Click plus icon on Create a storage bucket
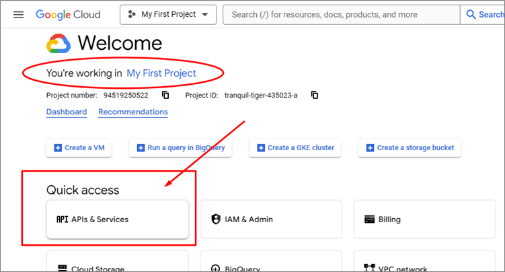Screen dimensions: 505x272 click(370, 148)
